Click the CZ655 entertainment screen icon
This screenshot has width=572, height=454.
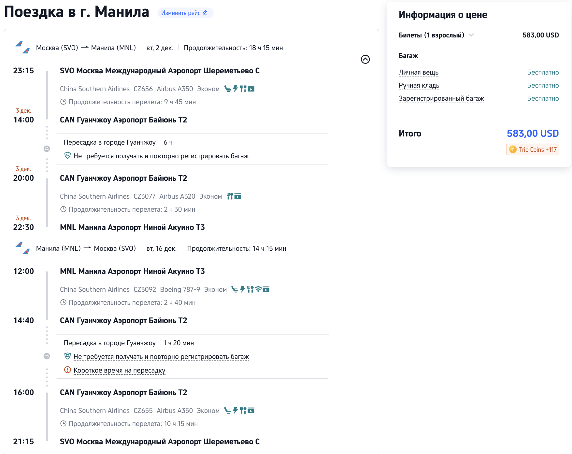[x=251, y=410]
